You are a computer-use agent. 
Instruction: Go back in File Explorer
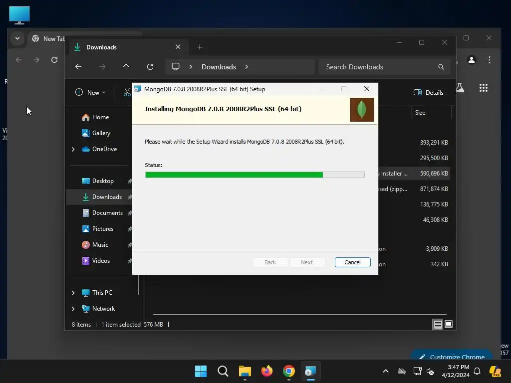point(78,67)
